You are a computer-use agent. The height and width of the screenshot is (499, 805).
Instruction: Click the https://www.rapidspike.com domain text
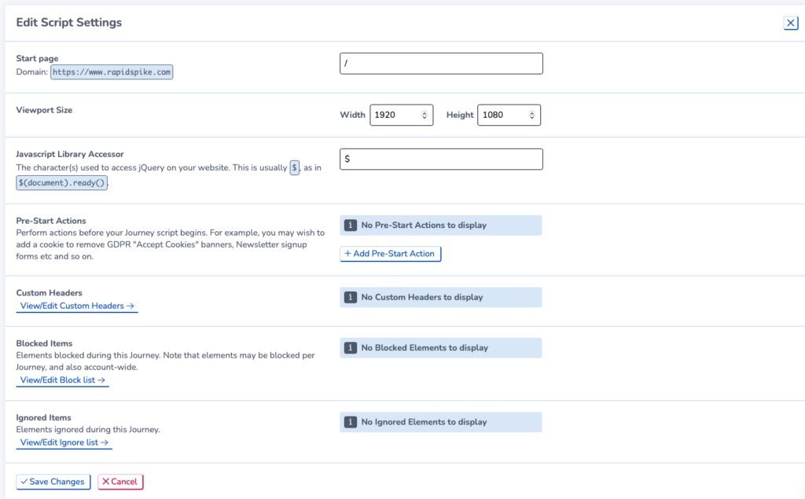tap(112, 72)
